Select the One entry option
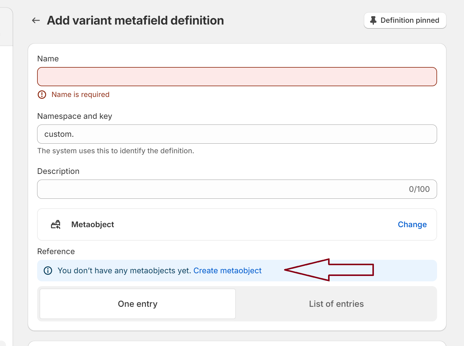This screenshot has width=464, height=346. [138, 304]
